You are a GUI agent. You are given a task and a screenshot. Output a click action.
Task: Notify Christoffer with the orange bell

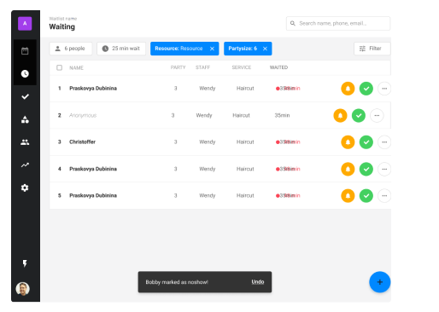pyautogui.click(x=348, y=142)
